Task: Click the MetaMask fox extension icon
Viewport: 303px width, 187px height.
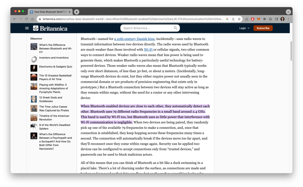Action: click(x=259, y=19)
